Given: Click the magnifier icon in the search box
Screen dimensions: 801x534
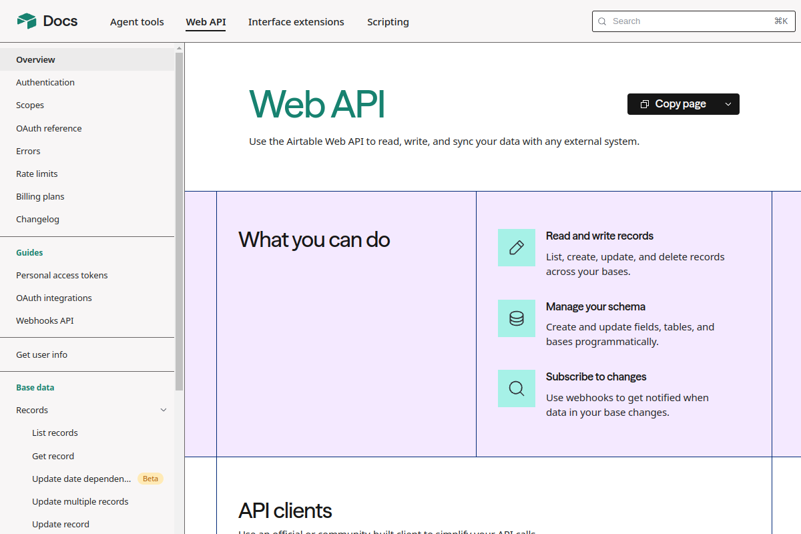Looking at the screenshot, I should click(603, 21).
